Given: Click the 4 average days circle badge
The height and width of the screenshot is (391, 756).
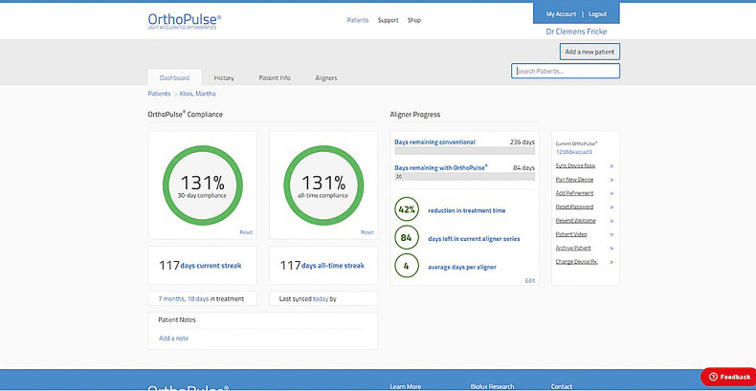Looking at the screenshot, I should pos(407,266).
